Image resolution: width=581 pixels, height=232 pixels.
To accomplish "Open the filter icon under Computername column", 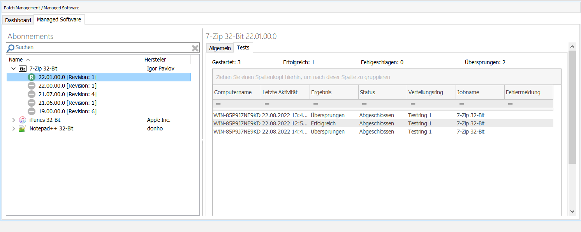I will (218, 104).
